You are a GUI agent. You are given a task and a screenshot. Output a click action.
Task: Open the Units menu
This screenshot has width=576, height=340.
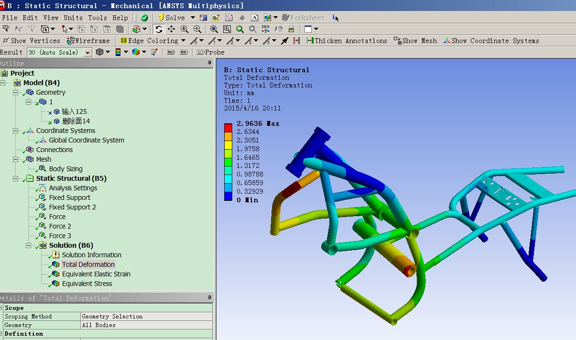pyautogui.click(x=74, y=18)
